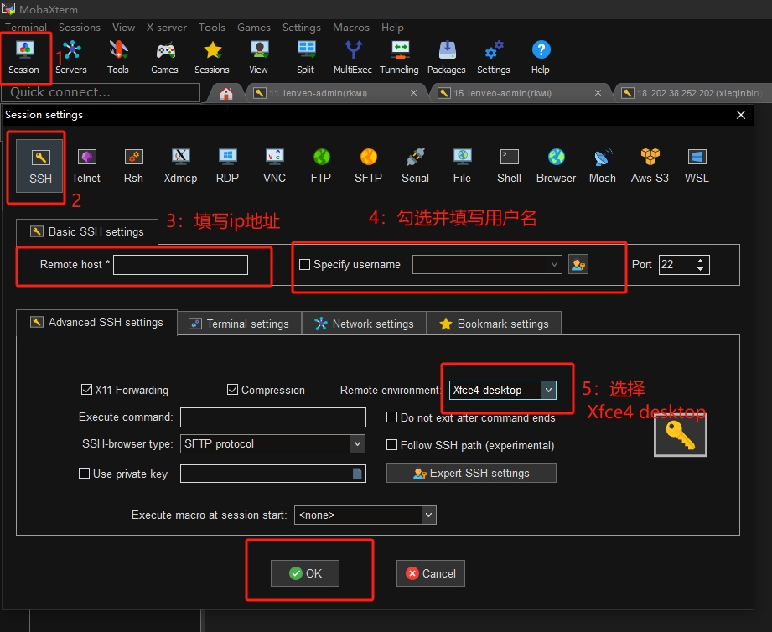Select the Advanced SSH settings tab
The height and width of the screenshot is (632, 772).
point(96,322)
